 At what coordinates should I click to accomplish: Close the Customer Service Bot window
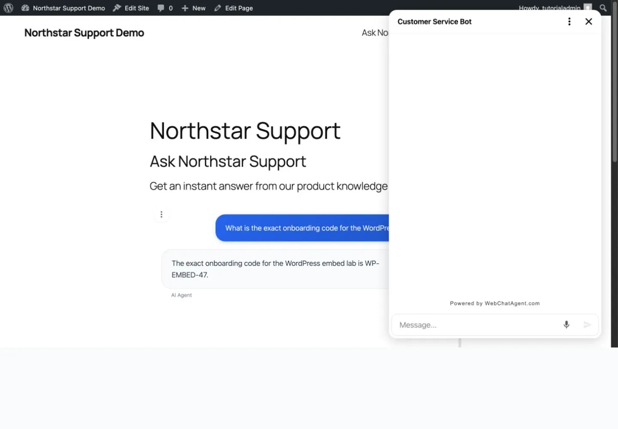click(x=589, y=21)
